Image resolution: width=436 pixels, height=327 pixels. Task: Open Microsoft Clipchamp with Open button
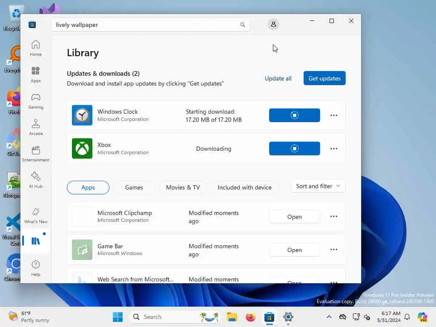pos(295,217)
